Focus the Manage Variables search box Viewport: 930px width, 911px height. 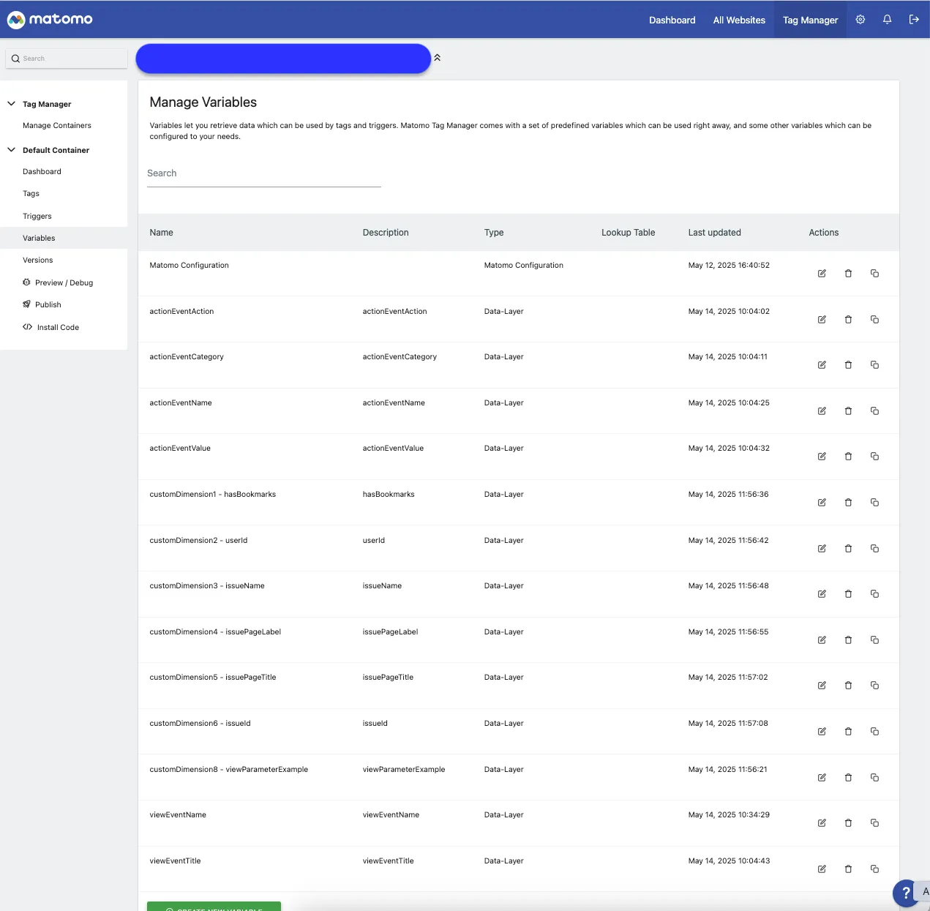coord(264,174)
